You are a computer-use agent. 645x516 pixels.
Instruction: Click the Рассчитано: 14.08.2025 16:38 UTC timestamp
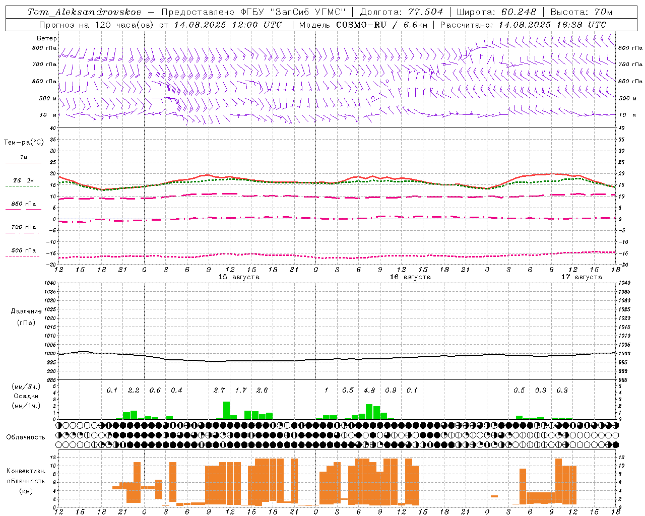coord(523,25)
